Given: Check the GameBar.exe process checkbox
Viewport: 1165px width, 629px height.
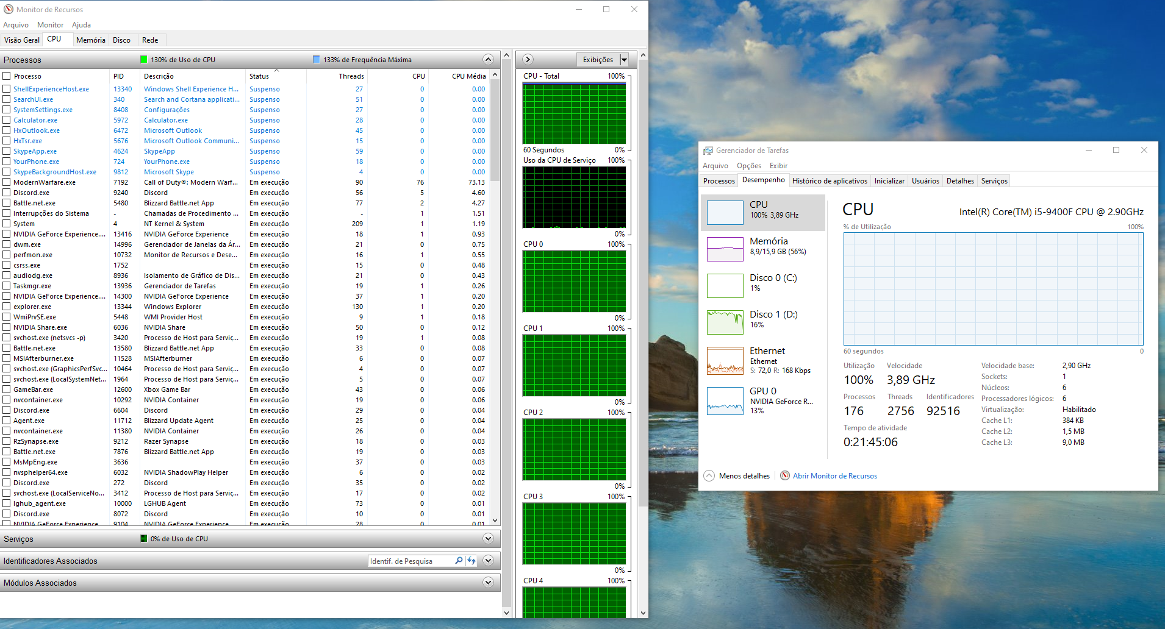Looking at the screenshot, I should [7, 389].
